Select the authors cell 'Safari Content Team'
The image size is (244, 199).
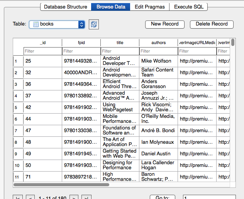(158, 73)
